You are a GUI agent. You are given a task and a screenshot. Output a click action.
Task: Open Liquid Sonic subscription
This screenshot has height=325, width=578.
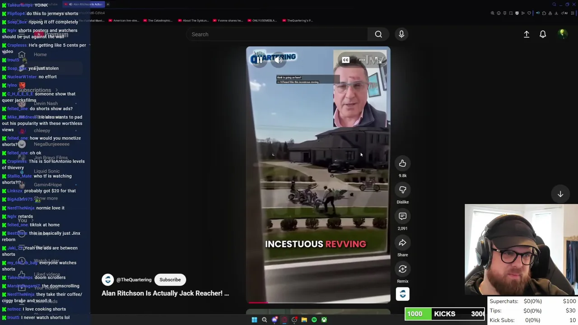47,171
